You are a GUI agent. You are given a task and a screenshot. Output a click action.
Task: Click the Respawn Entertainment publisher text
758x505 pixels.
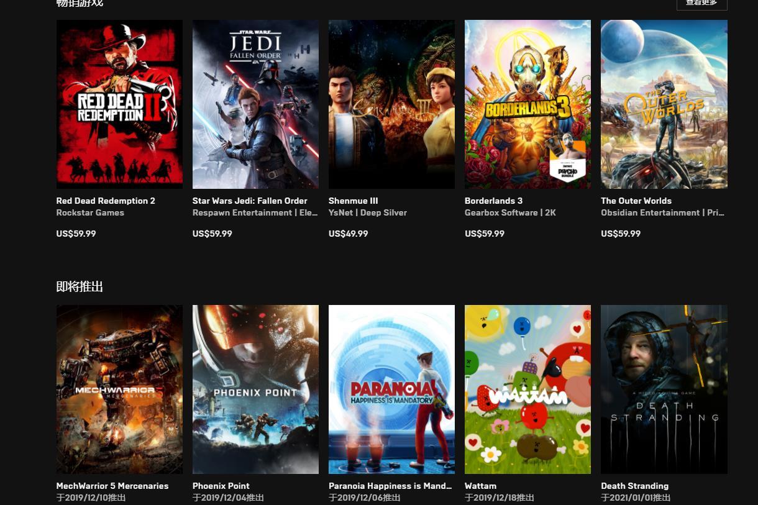point(255,212)
